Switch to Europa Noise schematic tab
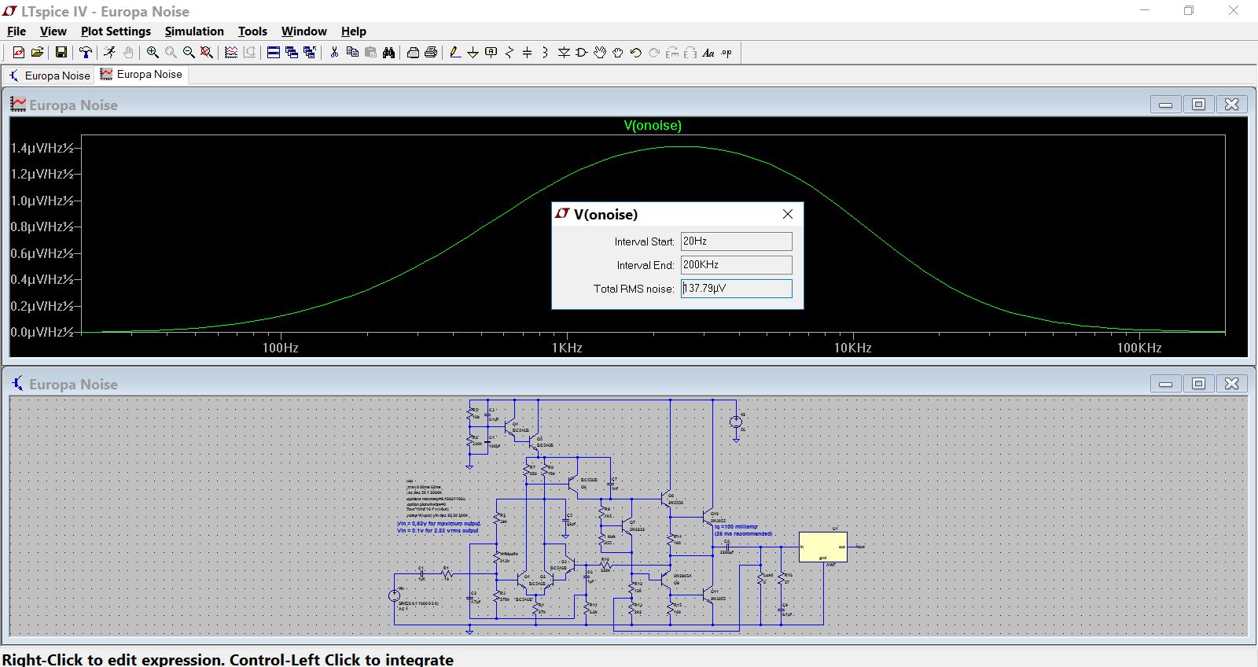Screen dimensions: 1258x667 tap(49, 76)
